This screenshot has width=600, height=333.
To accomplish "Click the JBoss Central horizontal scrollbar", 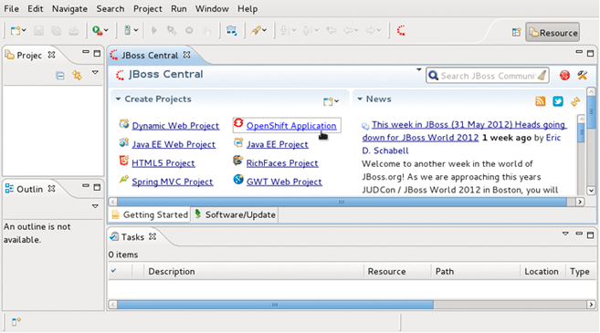I will pyautogui.click(x=342, y=202).
